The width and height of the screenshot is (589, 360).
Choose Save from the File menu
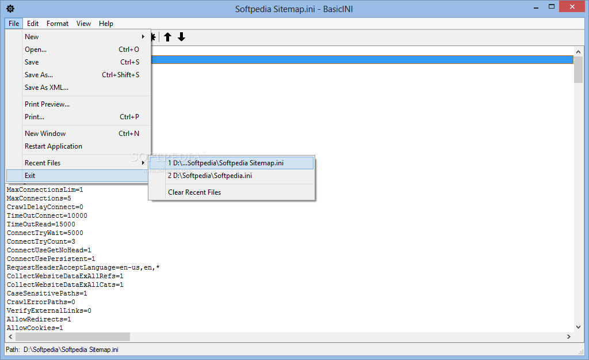pos(78,62)
